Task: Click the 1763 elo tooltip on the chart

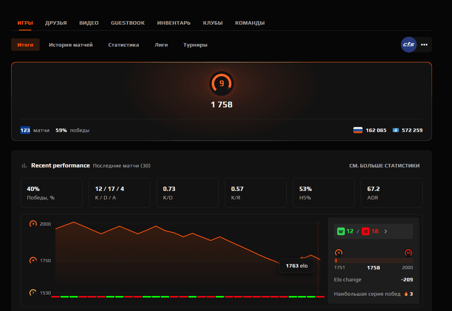Action: (297, 266)
